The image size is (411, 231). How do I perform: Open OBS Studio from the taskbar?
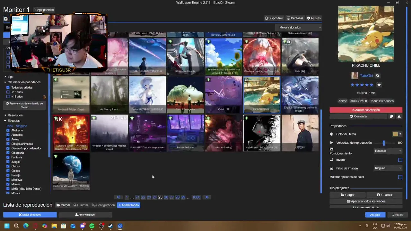tap(101, 226)
